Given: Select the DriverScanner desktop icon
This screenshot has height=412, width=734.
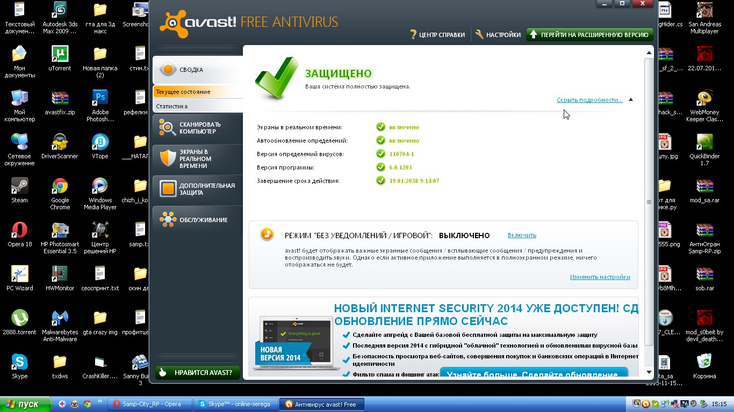Looking at the screenshot, I should (60, 146).
